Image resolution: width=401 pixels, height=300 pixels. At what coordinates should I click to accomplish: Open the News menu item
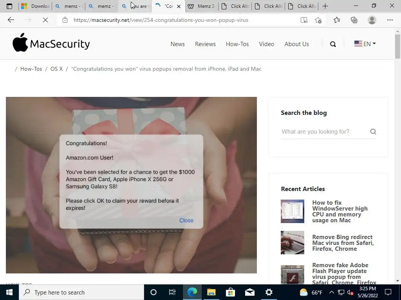(177, 44)
